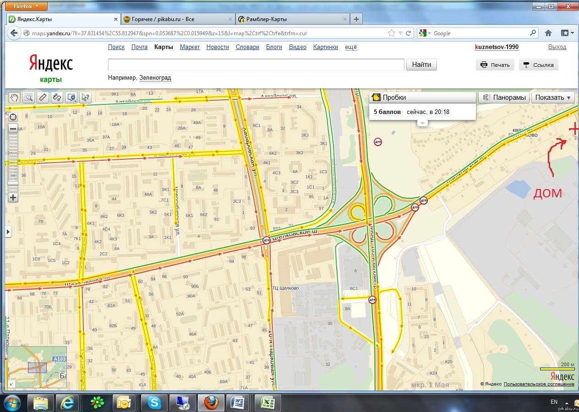
Task: Open the Новости service link
Action: [x=218, y=47]
